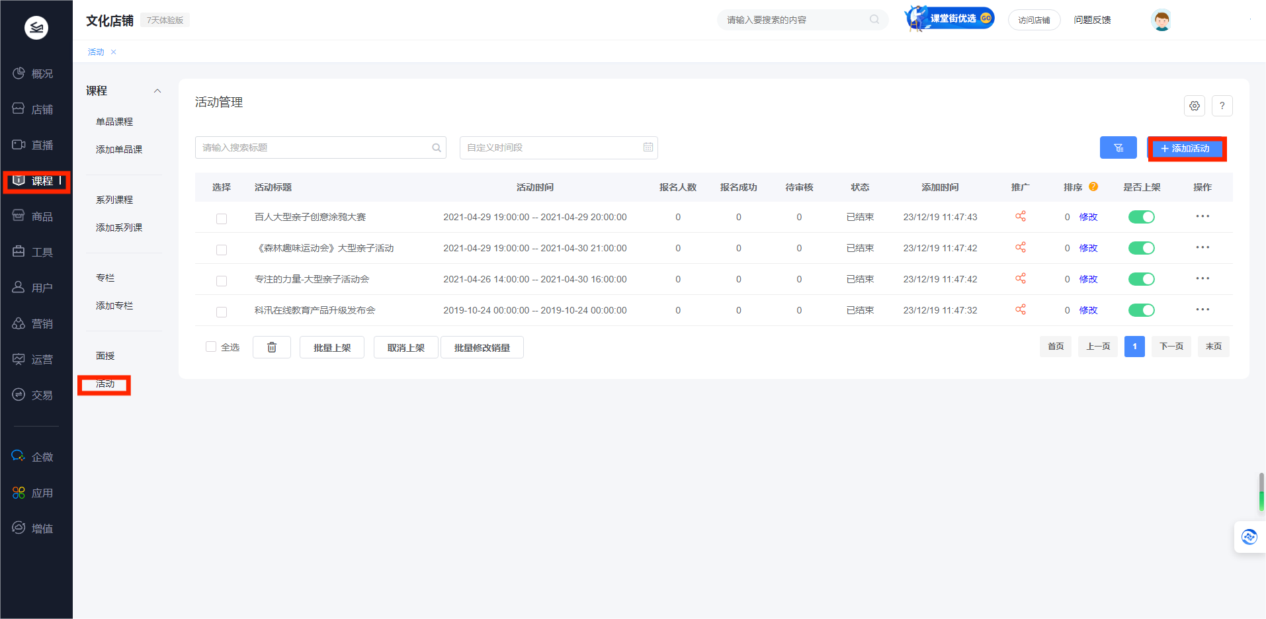Focus the 请输入搜索标题 search field
The width and height of the screenshot is (1266, 619).
tap(321, 147)
